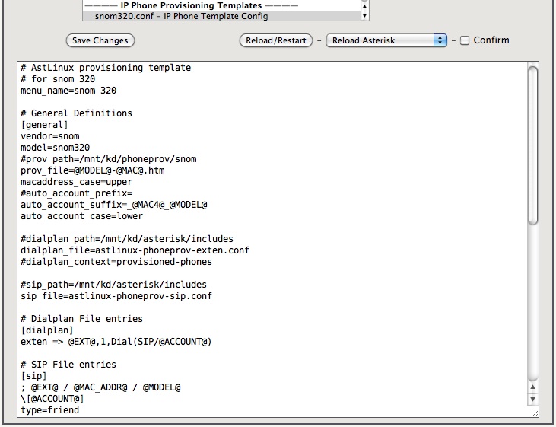Click the text editor vertical scrollbar thumb
Screen dimensions: 556x427
(x=532, y=145)
